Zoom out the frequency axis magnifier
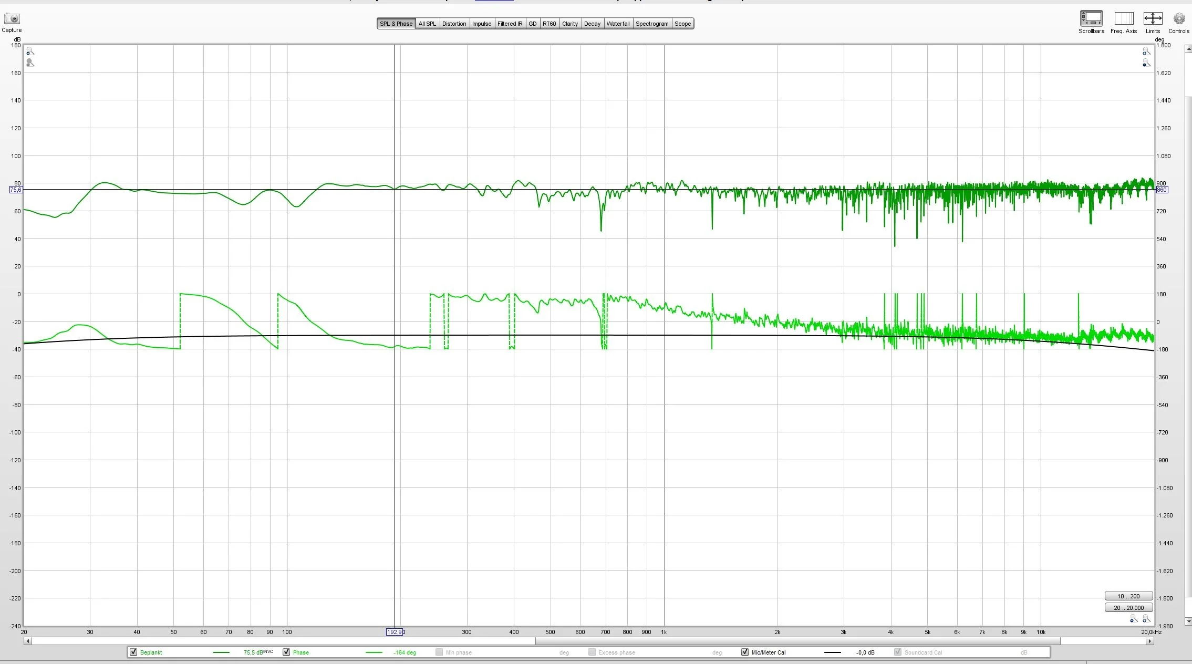1192x664 pixels. coord(1134,619)
